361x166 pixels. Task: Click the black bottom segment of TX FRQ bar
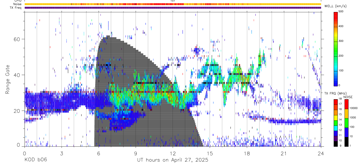click(335, 143)
